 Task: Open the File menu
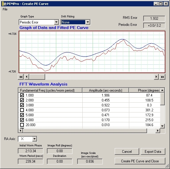(5, 9)
